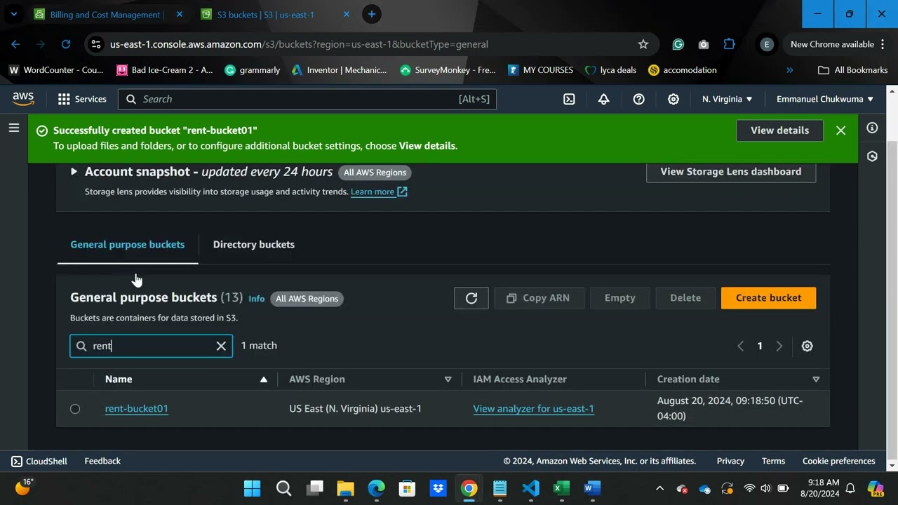Click the Create bucket button

pos(768,298)
